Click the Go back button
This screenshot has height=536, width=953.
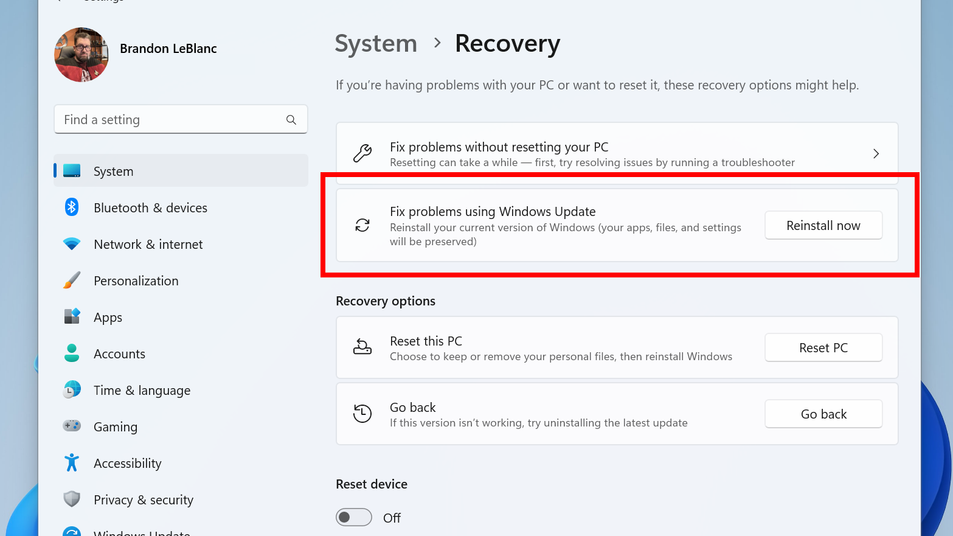pyautogui.click(x=823, y=414)
